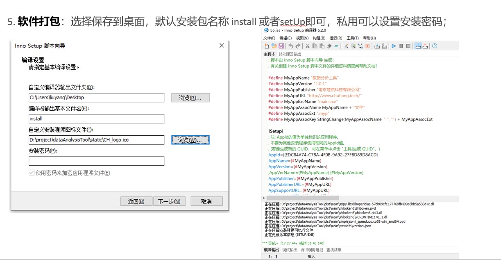Viewport: 501px width, 260px height.
Task: Click the gray Stop square icon
Action: 408,46
